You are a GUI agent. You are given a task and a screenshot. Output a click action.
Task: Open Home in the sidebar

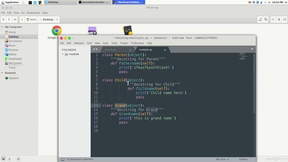pyautogui.click(x=12, y=32)
